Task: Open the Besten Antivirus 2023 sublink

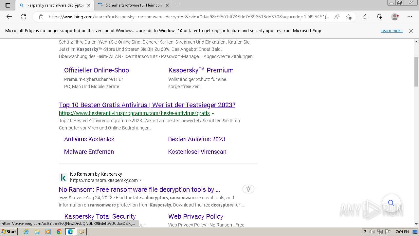Action: tap(197, 139)
